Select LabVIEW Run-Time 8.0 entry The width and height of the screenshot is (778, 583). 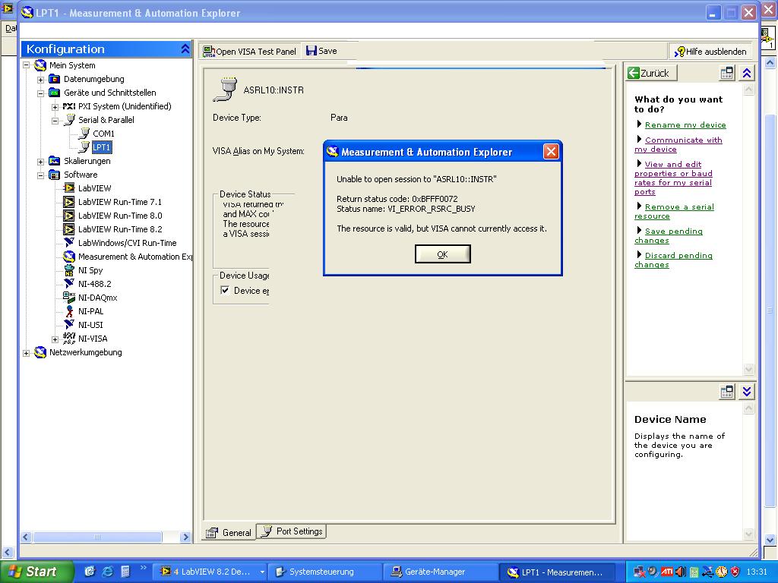[x=120, y=216]
